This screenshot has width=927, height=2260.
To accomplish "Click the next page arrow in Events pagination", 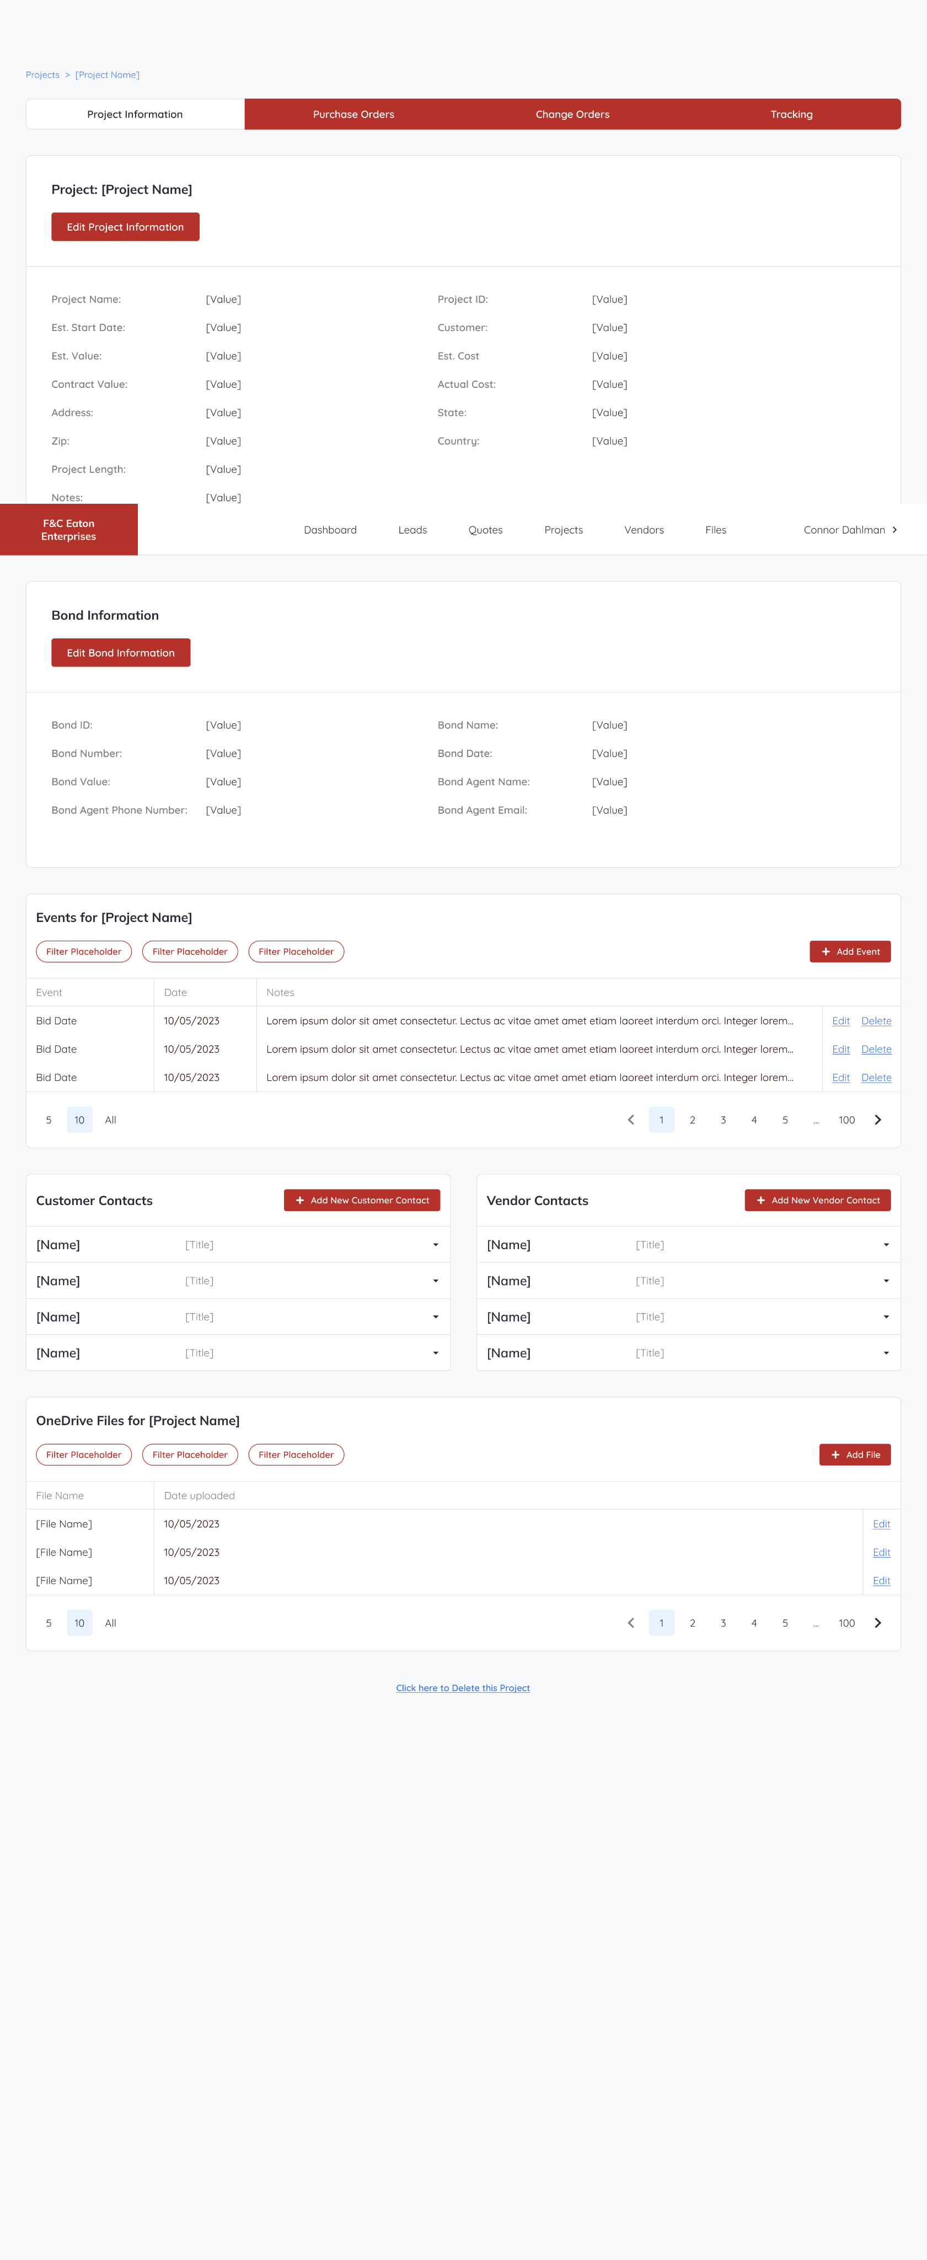I will [x=877, y=1120].
